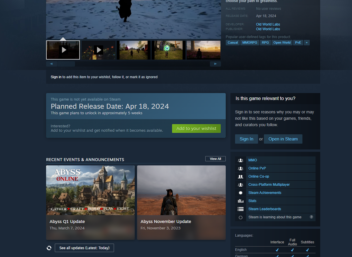Select the village path screenshot thumbnail

[x=133, y=50]
